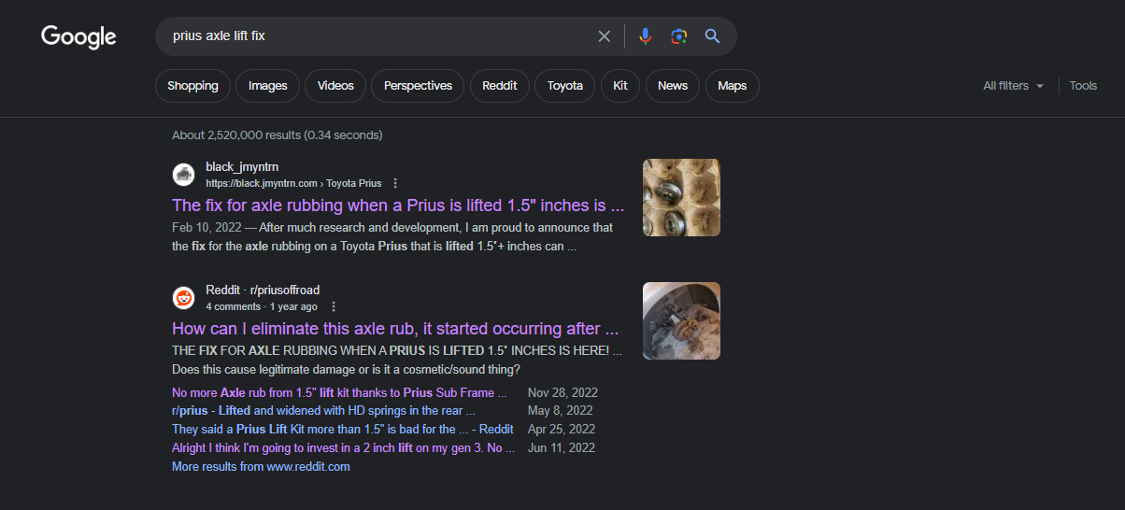Click black_jmyntrn result thumbnail image
This screenshot has width=1125, height=510.
[681, 197]
